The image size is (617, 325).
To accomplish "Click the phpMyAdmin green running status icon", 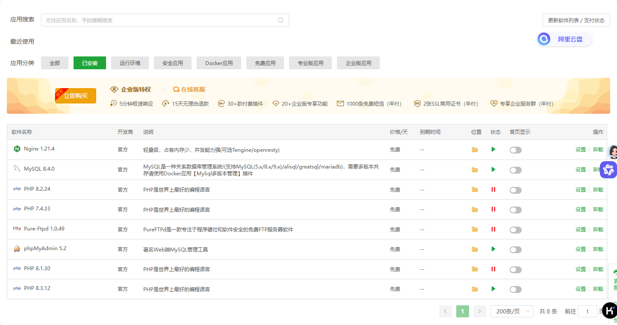I will (493, 249).
